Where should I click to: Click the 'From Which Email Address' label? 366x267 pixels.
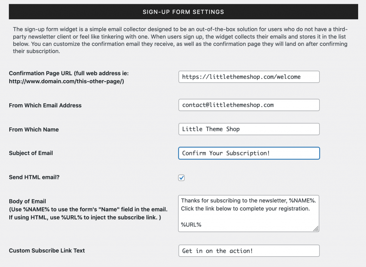45,106
